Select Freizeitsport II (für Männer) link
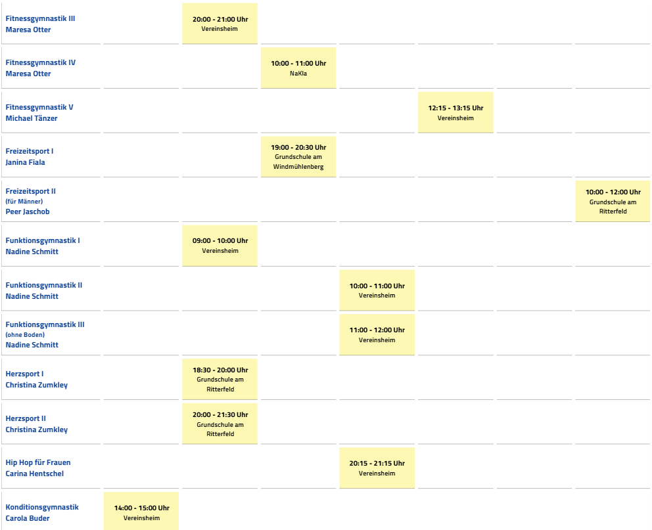The image size is (652, 530). click(31, 191)
